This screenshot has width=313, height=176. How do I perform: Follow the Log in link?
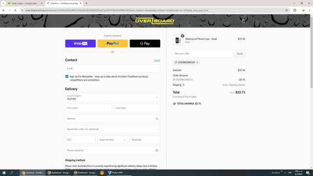(x=157, y=60)
